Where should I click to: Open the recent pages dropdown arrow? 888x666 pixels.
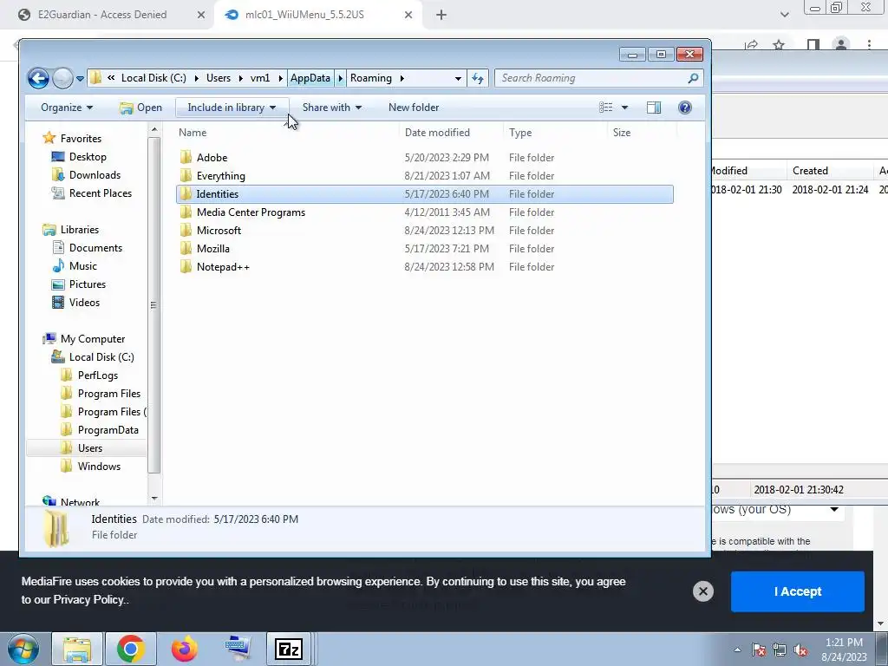click(x=80, y=79)
